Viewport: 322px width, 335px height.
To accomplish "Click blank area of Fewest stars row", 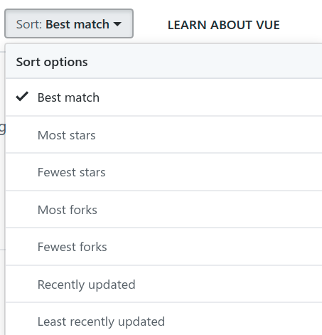I will (213, 172).
